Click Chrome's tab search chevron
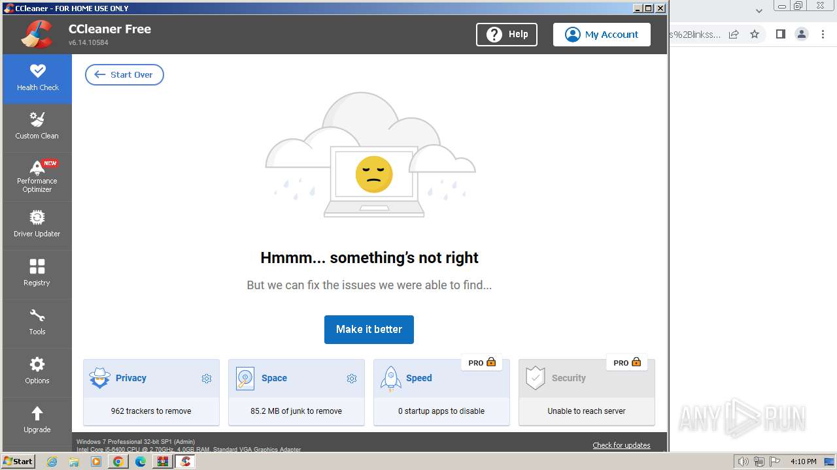The width and height of the screenshot is (837, 470). tap(759, 10)
